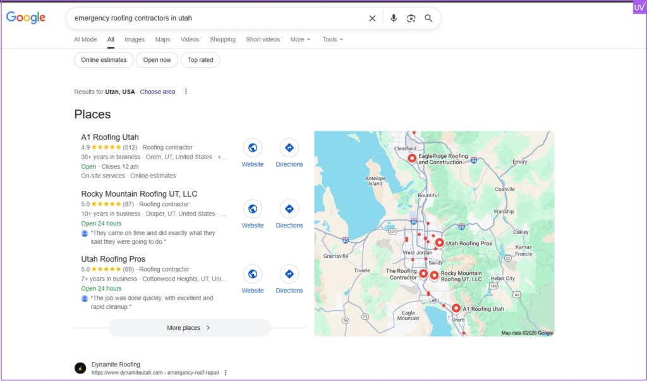The width and height of the screenshot is (647, 381).
Task: Enable the Top rated filter
Action: tap(200, 60)
